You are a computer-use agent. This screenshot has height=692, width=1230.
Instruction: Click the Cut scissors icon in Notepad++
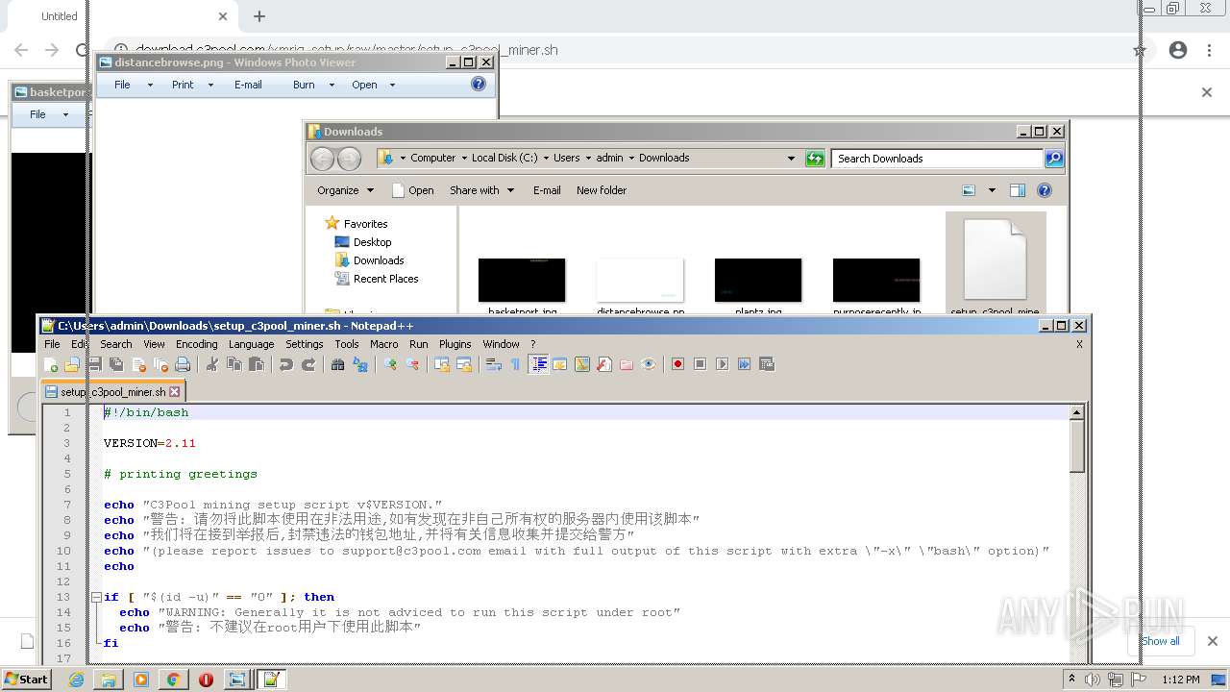click(212, 364)
